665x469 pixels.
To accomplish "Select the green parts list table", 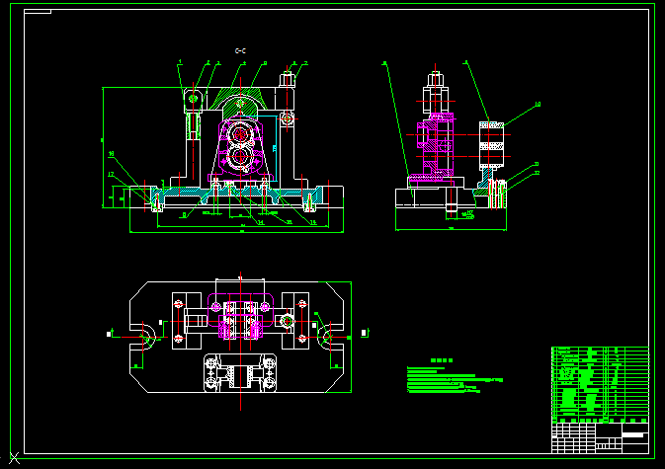I will [x=600, y=385].
